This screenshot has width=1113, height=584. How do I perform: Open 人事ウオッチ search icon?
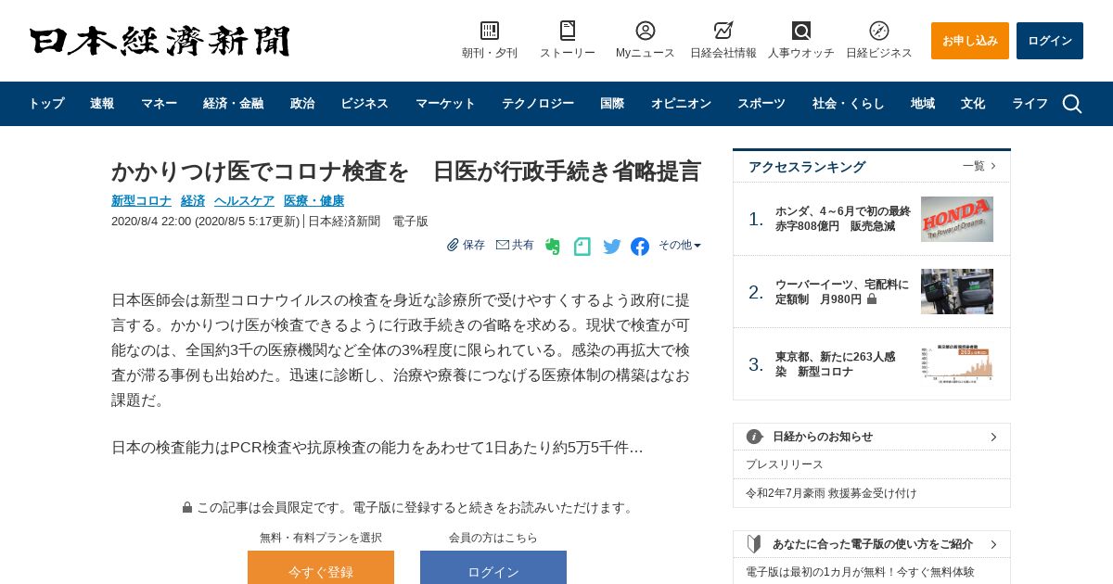click(x=801, y=31)
